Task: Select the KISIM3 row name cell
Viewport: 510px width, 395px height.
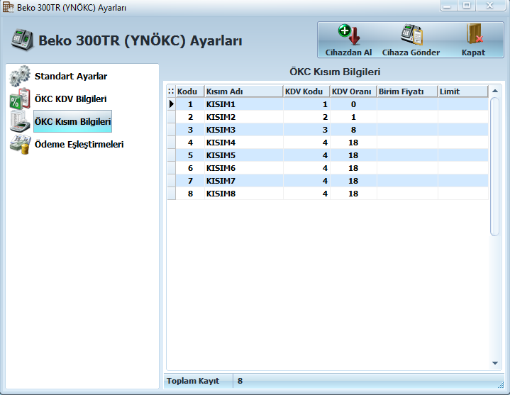Action: 243,130
